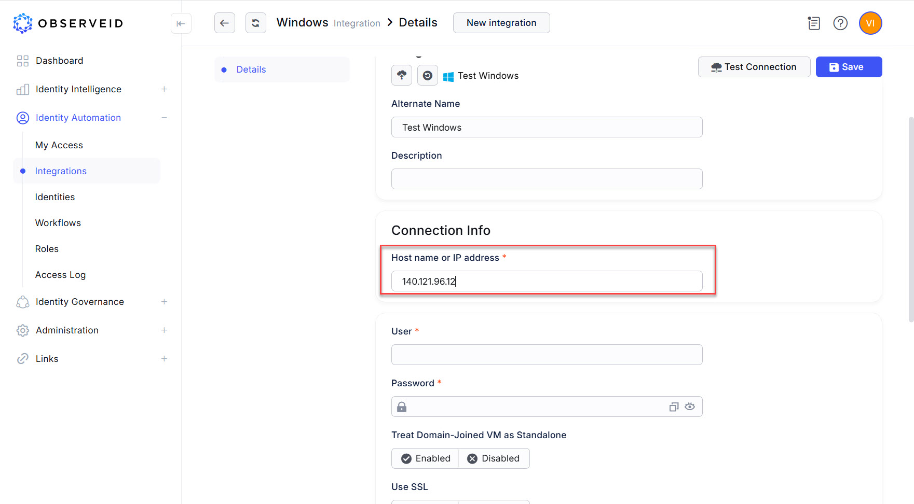Click the circular restore icon beside Test Windows
Screen dimensions: 914x504
tap(428, 76)
